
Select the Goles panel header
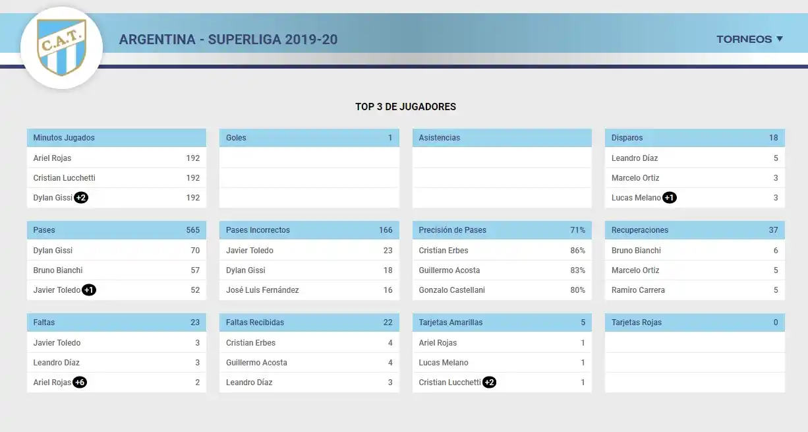[308, 138]
